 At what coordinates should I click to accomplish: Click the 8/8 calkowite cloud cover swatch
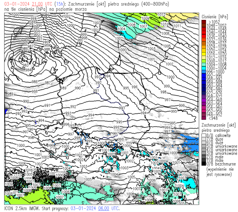tap(203, 135)
